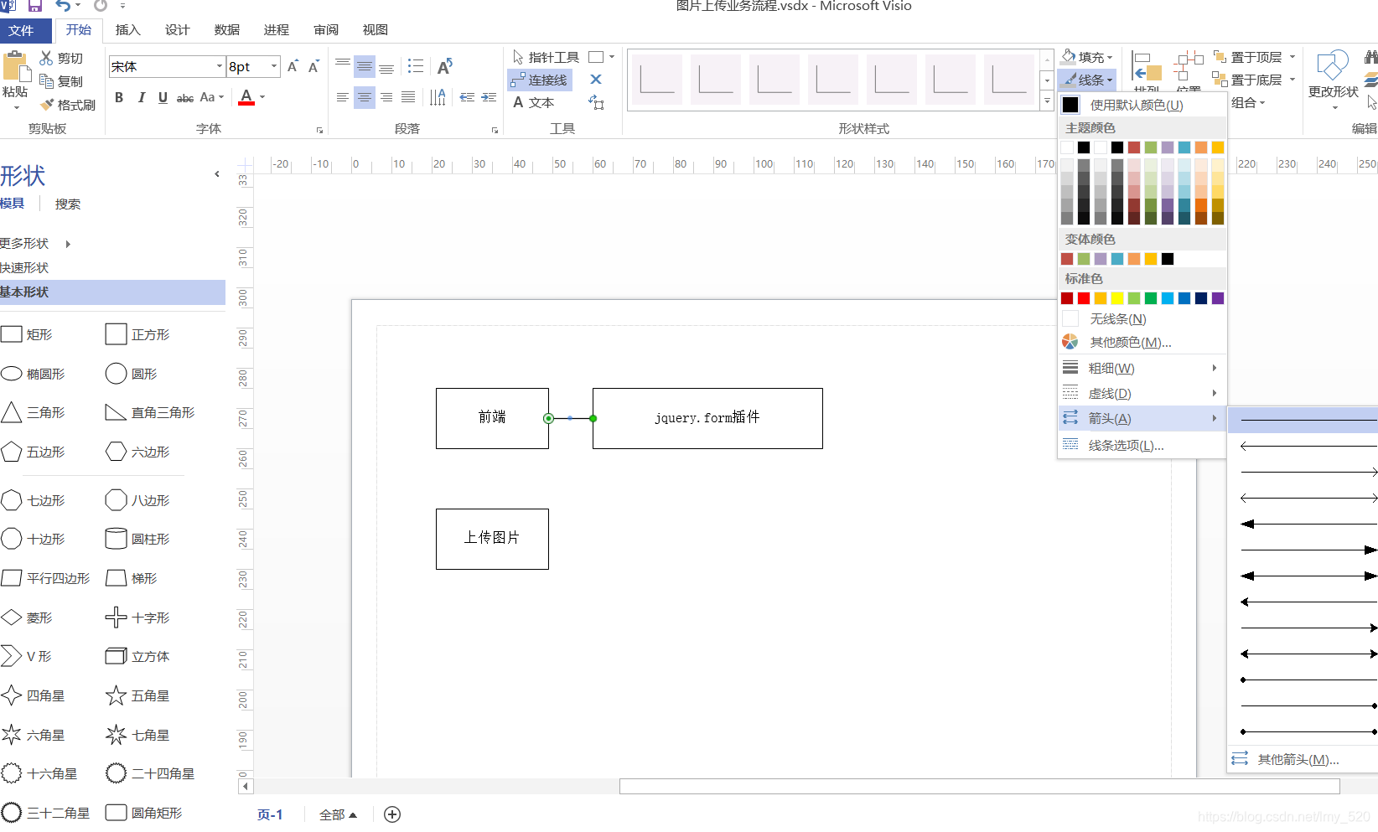1378x832 pixels.
Task: Click the Copy (复制) icon
Action: [47, 81]
